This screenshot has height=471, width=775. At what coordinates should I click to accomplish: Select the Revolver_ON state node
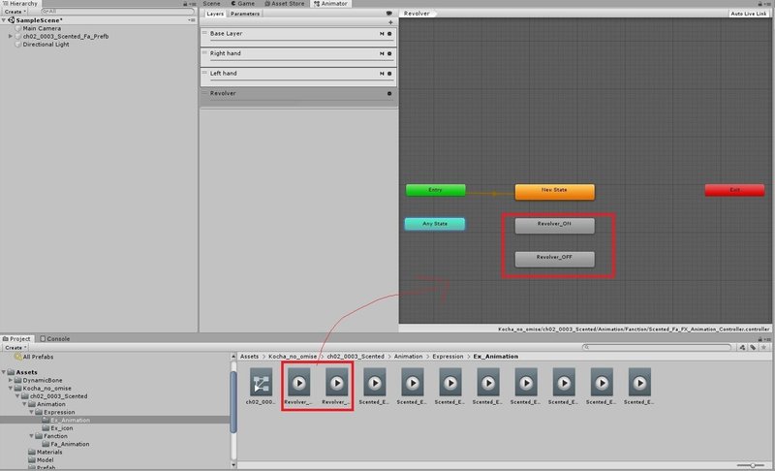click(554, 226)
